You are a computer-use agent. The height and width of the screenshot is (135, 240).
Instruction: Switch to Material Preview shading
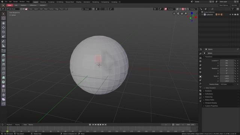tap(185, 9)
